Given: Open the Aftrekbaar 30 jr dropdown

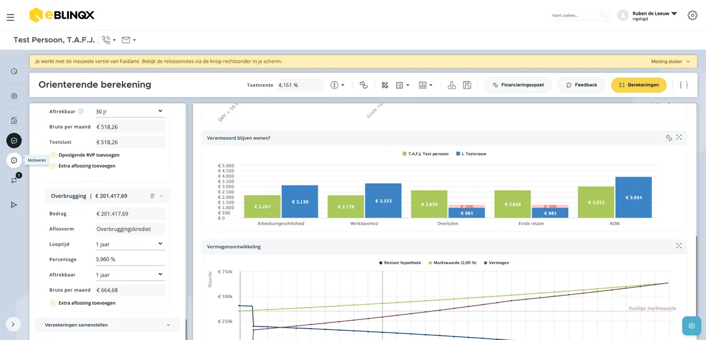Looking at the screenshot, I should (129, 111).
